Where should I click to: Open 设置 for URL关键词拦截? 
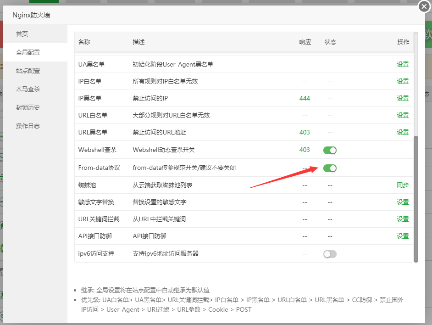pyautogui.click(x=403, y=219)
